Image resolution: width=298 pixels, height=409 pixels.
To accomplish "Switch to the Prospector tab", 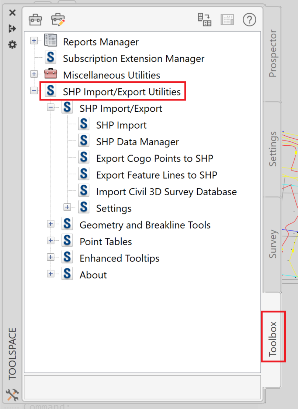I will coord(273,54).
